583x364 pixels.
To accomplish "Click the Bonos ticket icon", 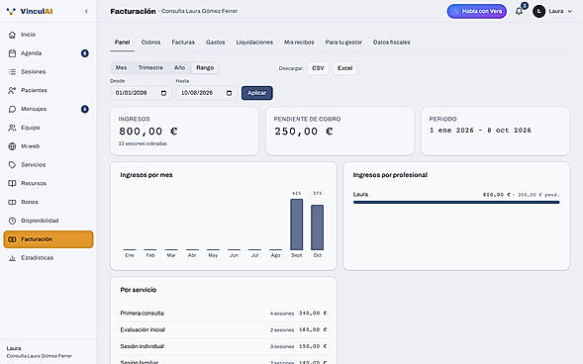I will (x=12, y=202).
